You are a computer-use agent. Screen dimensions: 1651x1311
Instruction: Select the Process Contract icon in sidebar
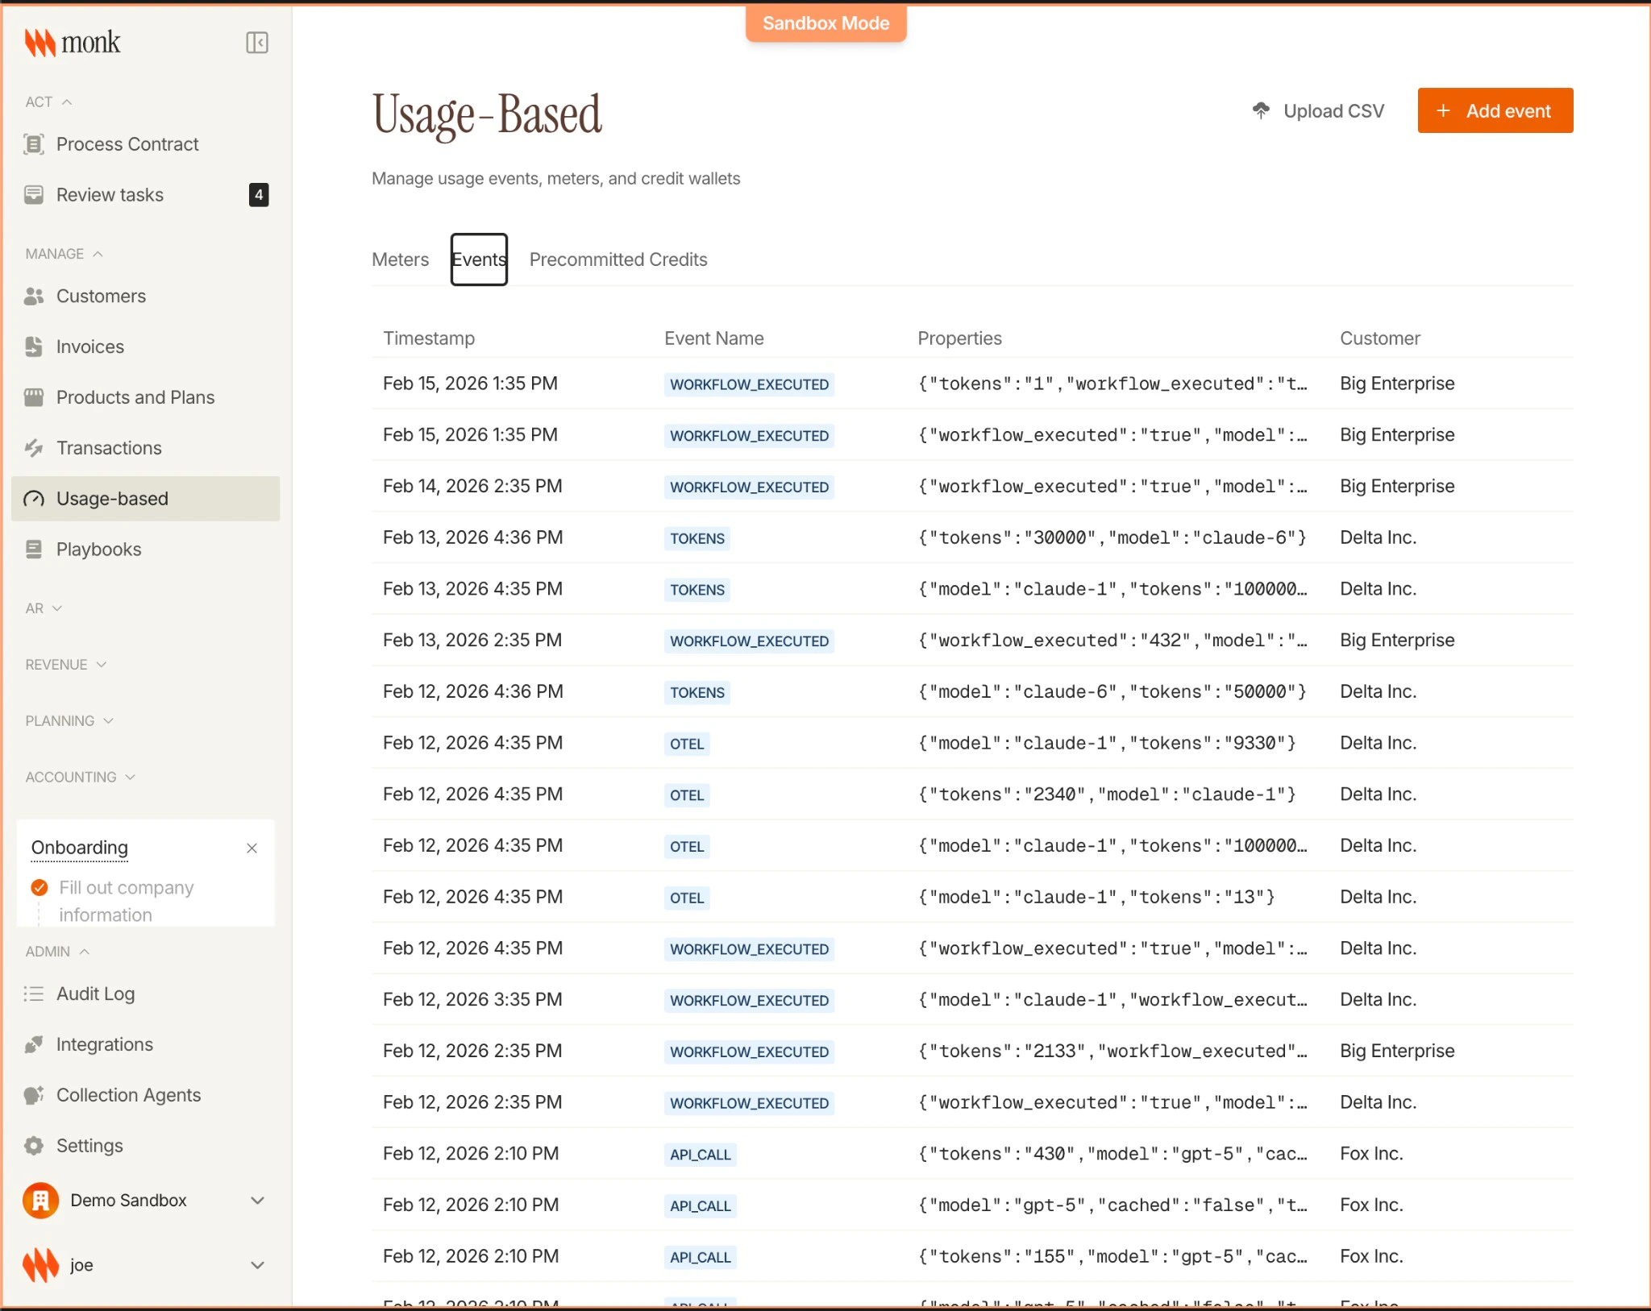[x=34, y=145]
